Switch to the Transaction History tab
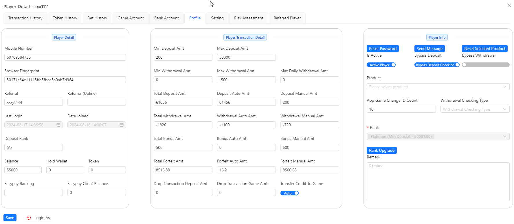The width and height of the screenshot is (514, 224). coord(25,18)
